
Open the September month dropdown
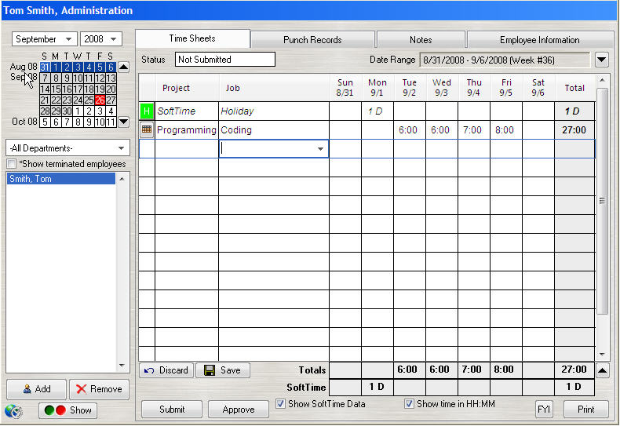pos(45,39)
